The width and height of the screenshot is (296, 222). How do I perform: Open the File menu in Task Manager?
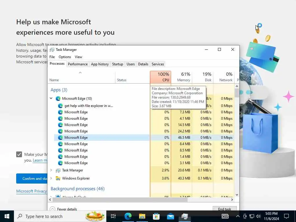pyautogui.click(x=52, y=57)
